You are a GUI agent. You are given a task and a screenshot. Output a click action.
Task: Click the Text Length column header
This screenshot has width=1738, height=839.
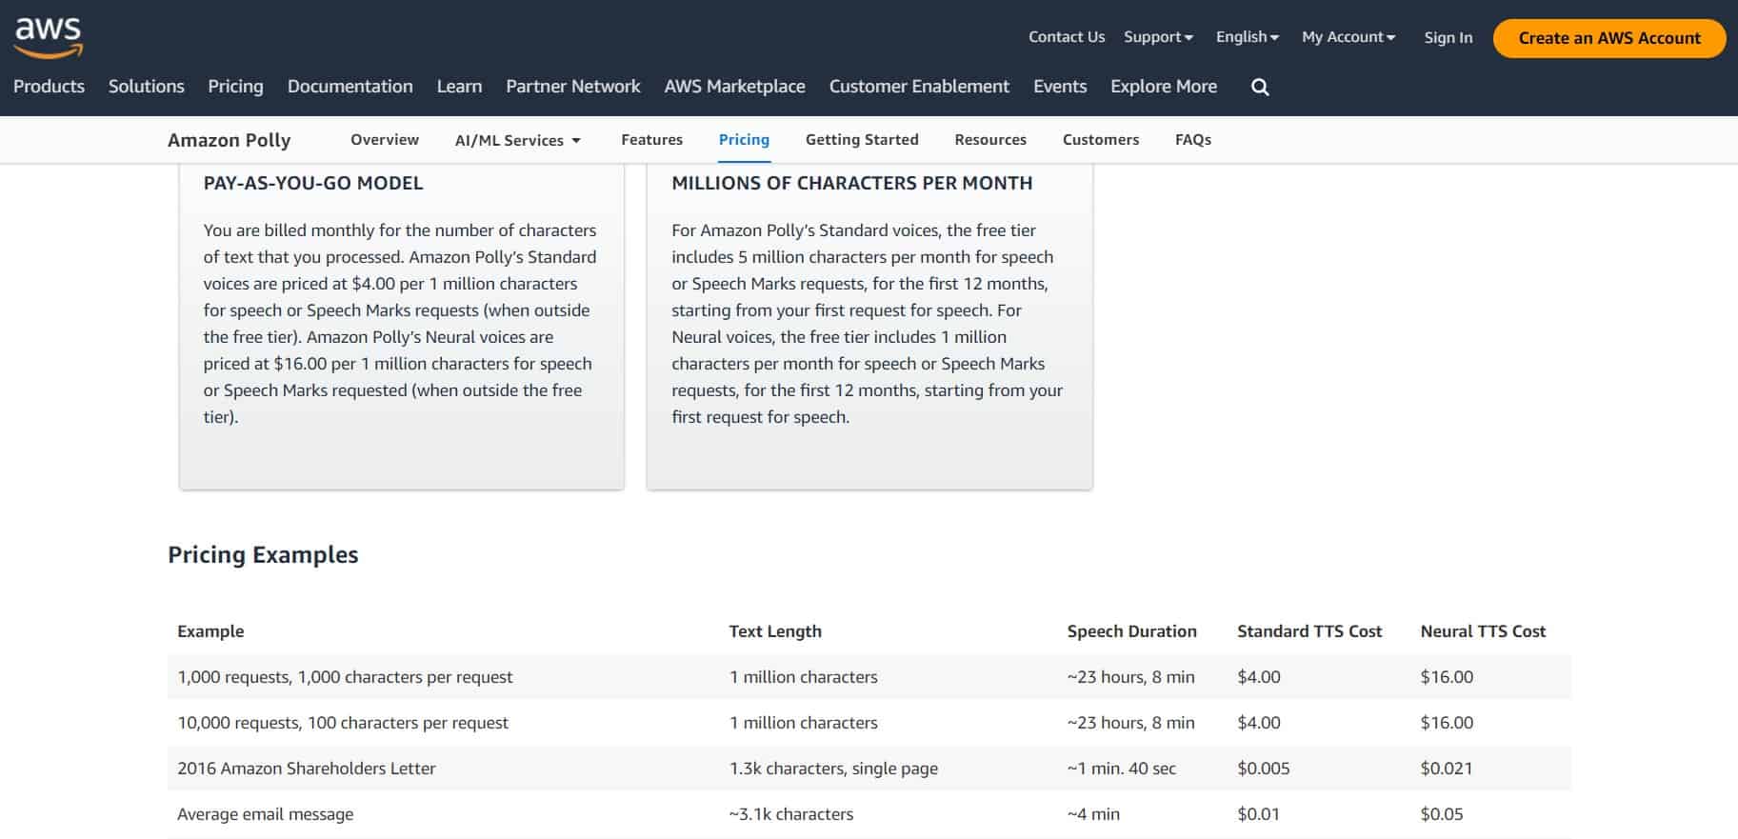coord(775,631)
